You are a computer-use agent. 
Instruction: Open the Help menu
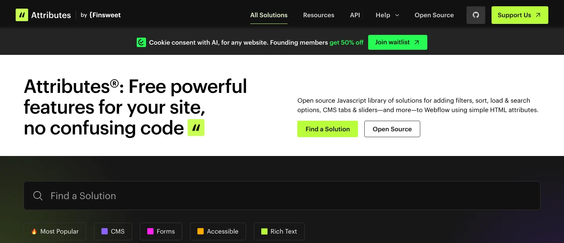tap(387, 15)
